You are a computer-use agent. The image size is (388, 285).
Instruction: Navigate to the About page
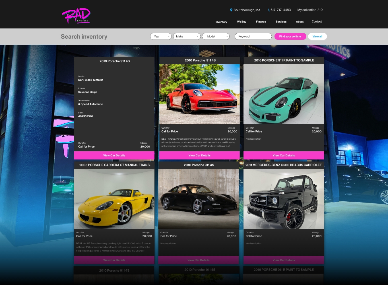[x=300, y=22]
